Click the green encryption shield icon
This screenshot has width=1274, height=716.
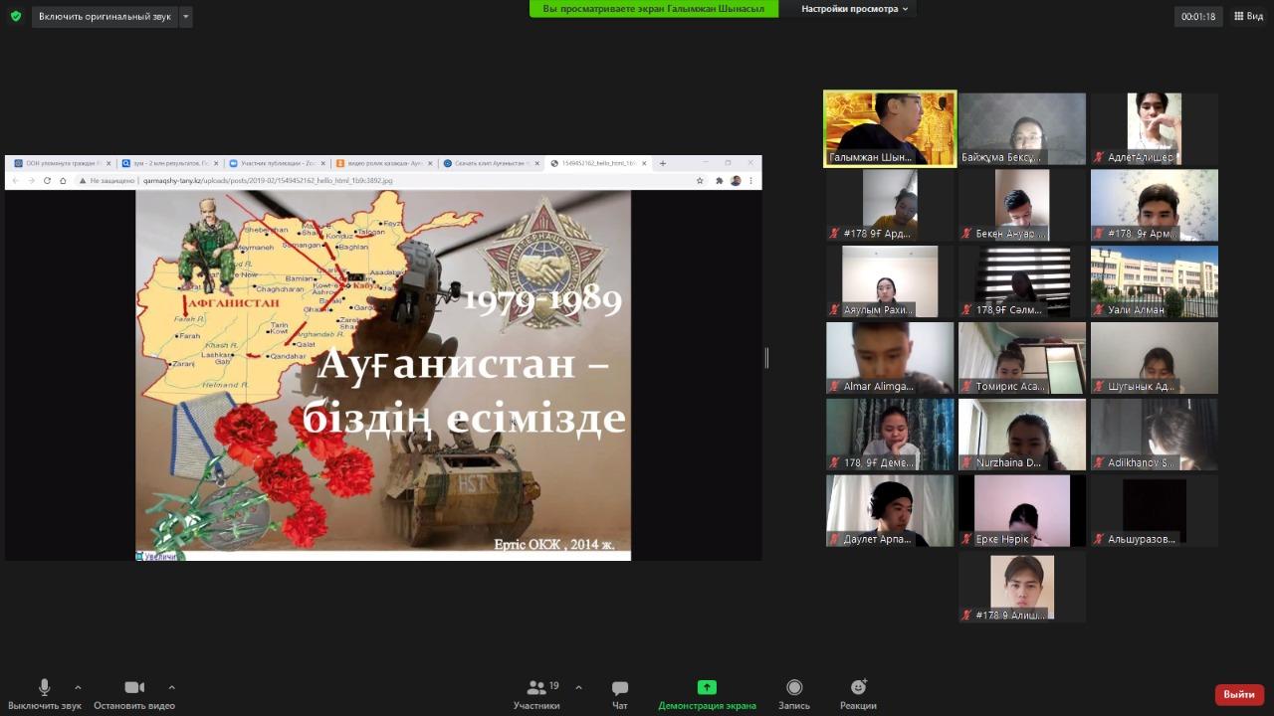tap(15, 16)
